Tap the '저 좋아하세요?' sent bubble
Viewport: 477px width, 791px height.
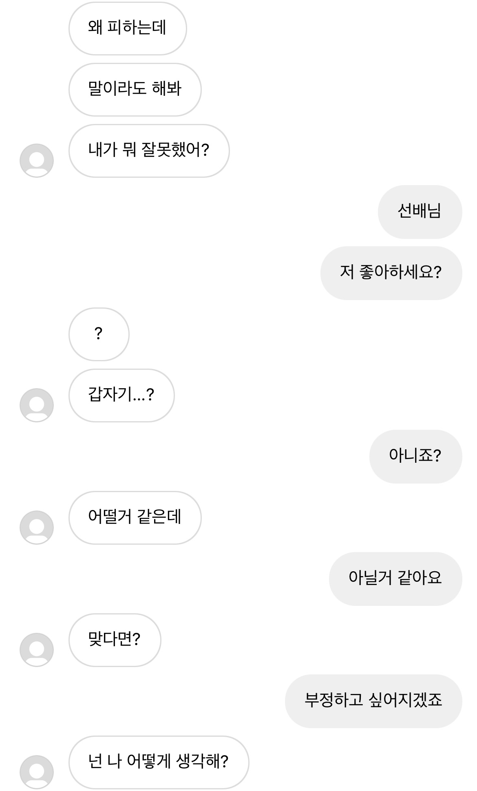click(x=391, y=273)
